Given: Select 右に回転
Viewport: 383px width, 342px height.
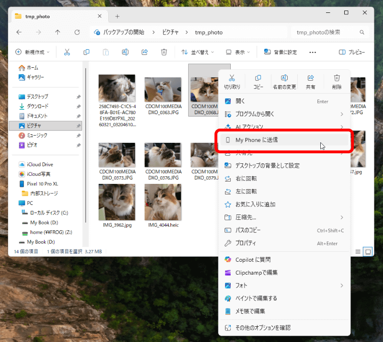Looking at the screenshot, I should tap(284, 179).
